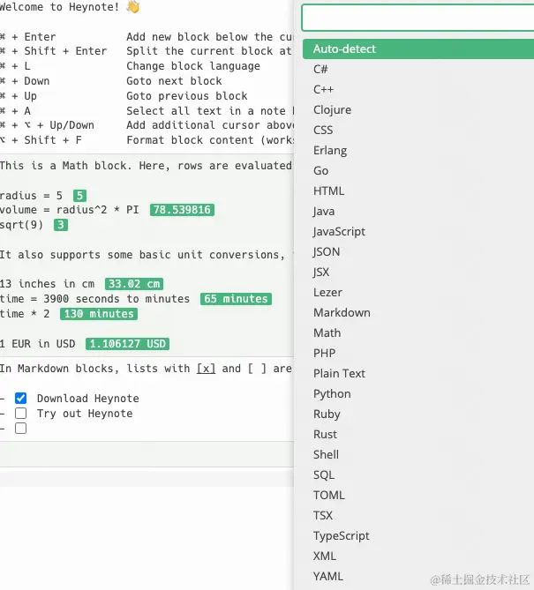Click the 'Goto next block' line

pos(174,81)
